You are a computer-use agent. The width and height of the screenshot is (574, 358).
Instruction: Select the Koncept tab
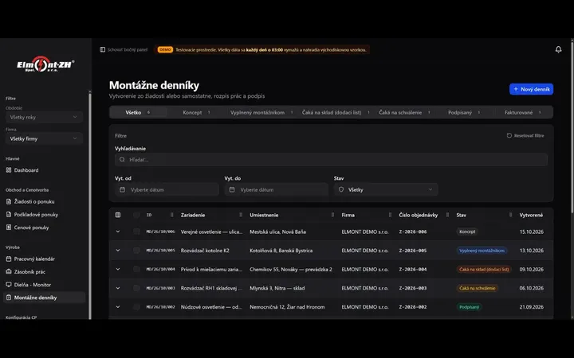click(x=197, y=112)
